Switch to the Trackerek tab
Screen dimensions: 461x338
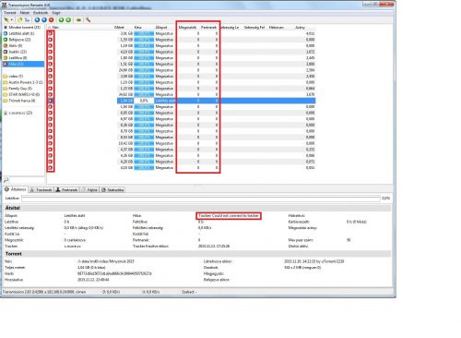[x=41, y=190]
